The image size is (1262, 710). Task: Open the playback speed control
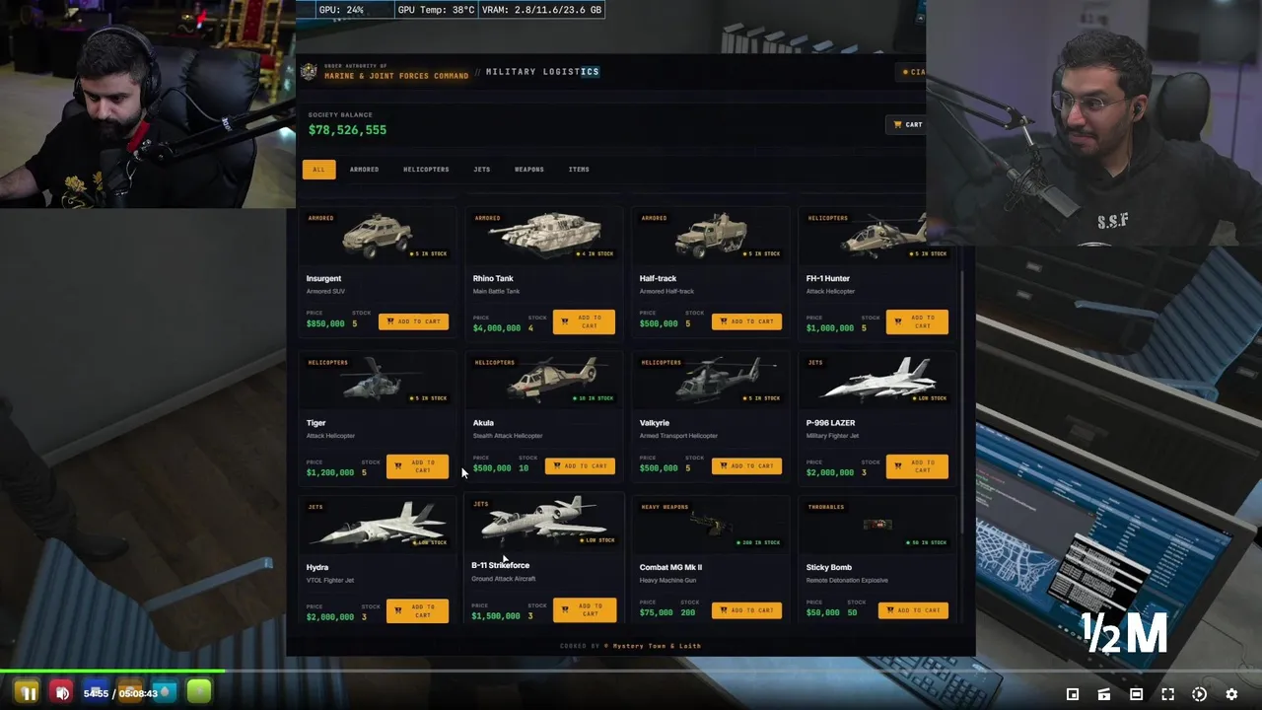pyautogui.click(x=1199, y=694)
